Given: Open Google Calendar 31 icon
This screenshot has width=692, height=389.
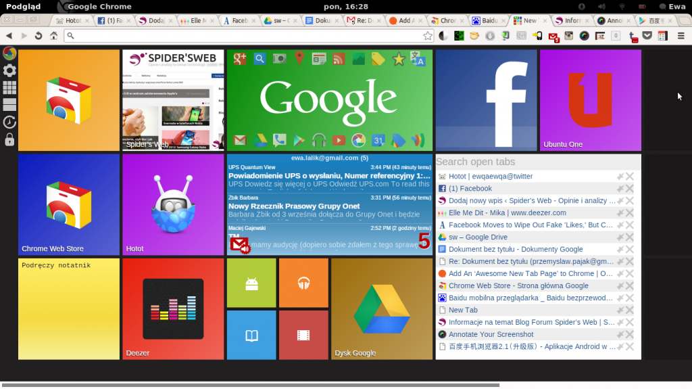Looking at the screenshot, I should pos(378,141).
